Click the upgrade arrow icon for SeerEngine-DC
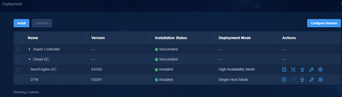 click(x=302, y=70)
